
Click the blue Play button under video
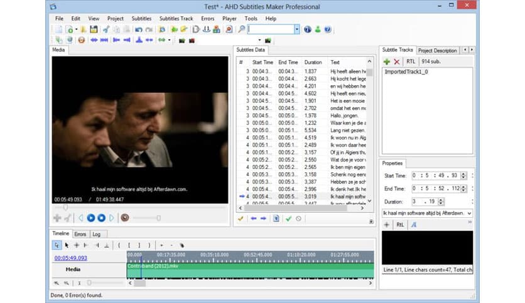[90, 218]
